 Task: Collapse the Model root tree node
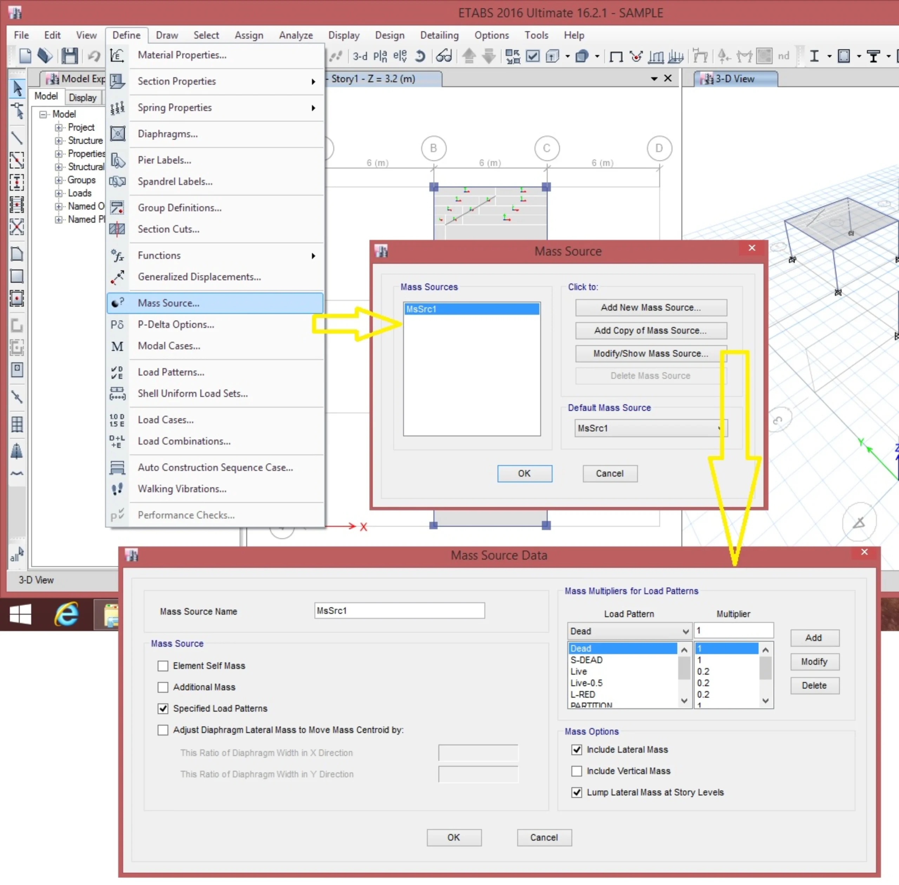pyautogui.click(x=43, y=114)
